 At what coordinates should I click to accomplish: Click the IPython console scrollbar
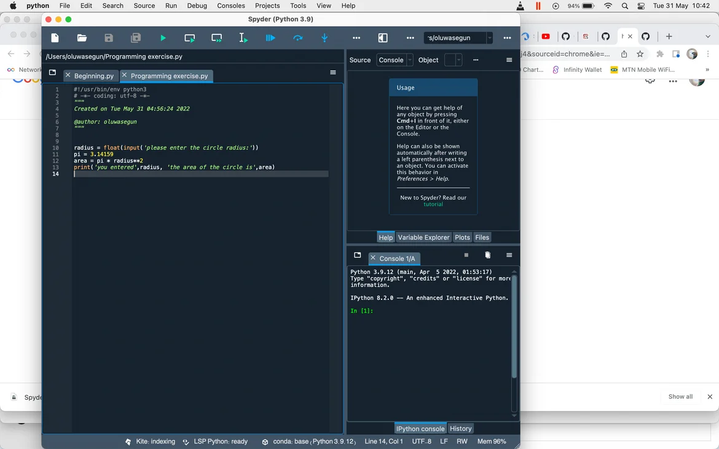[514, 326]
